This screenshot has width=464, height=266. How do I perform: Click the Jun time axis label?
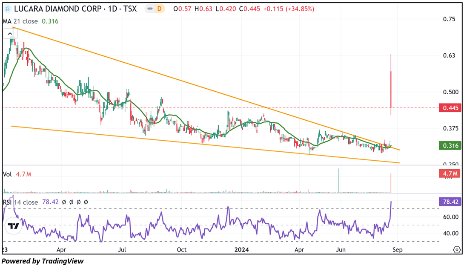pyautogui.click(x=341, y=250)
